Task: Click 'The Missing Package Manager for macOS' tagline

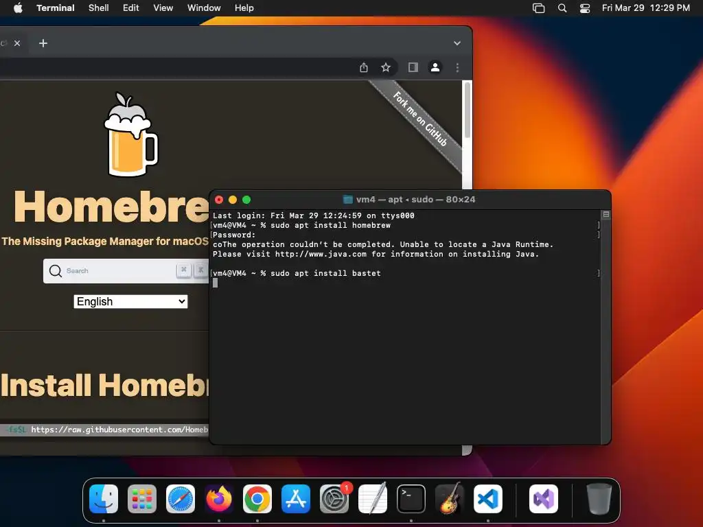Action: (x=105, y=241)
